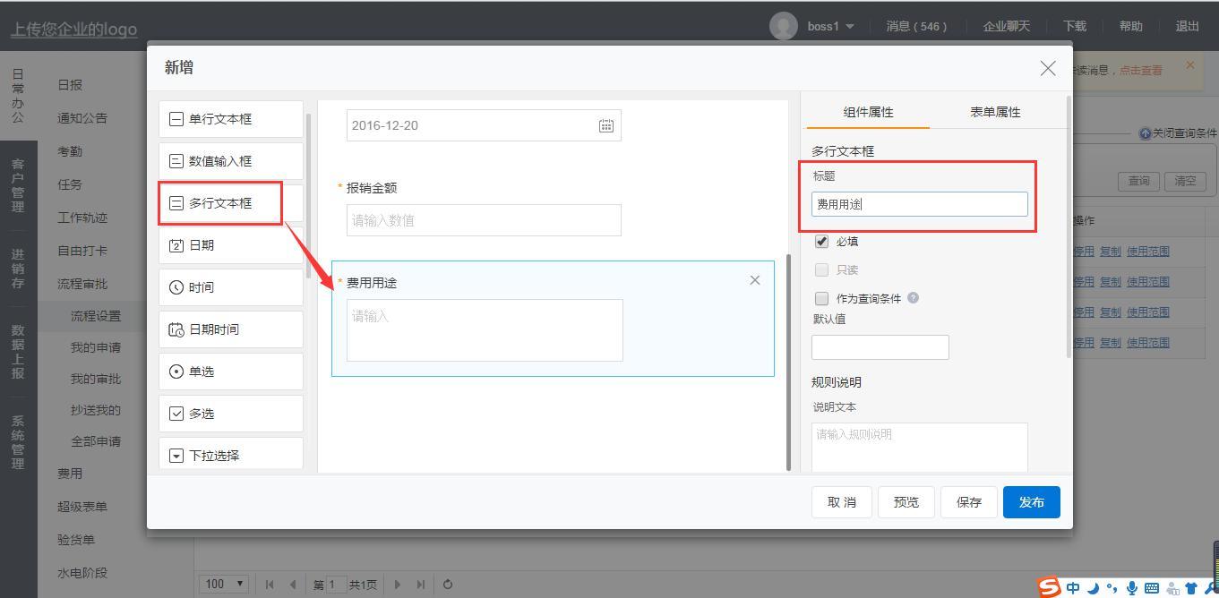Click the refresh icon in pagination bar
Image resolution: width=1219 pixels, height=598 pixels.
click(x=448, y=585)
